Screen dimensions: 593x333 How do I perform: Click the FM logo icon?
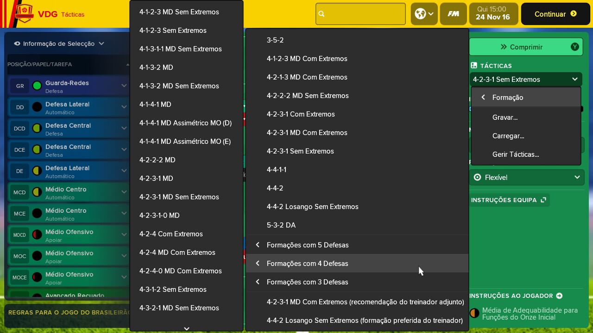tap(453, 13)
